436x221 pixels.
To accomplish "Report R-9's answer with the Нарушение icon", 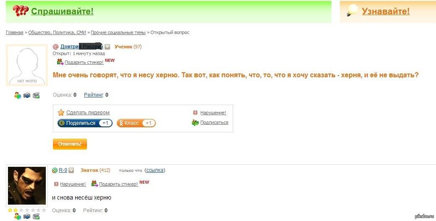I will coord(56,184).
